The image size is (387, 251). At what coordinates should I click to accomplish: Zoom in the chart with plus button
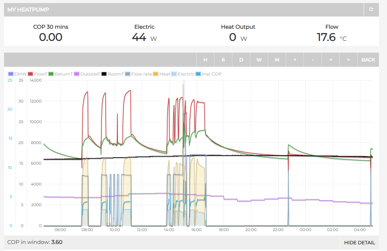pos(295,60)
